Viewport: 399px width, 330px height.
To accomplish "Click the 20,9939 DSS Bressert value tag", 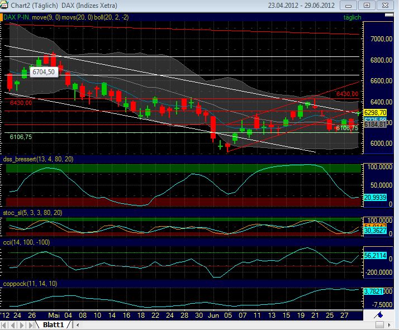I will (376, 197).
